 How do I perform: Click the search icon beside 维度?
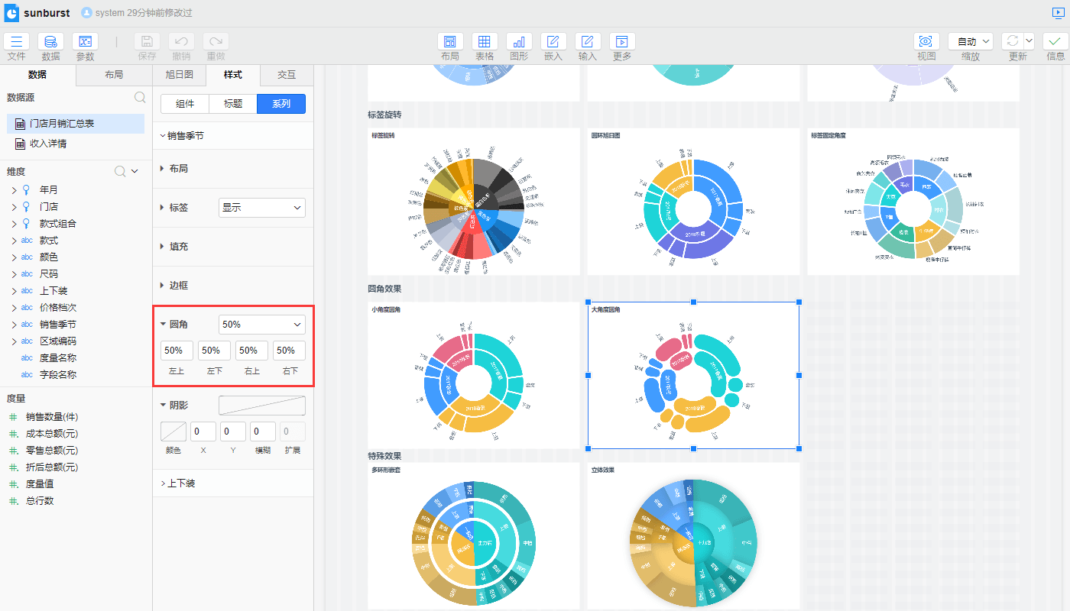(x=120, y=172)
